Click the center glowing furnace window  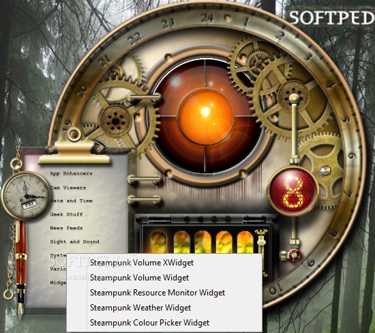click(x=202, y=242)
